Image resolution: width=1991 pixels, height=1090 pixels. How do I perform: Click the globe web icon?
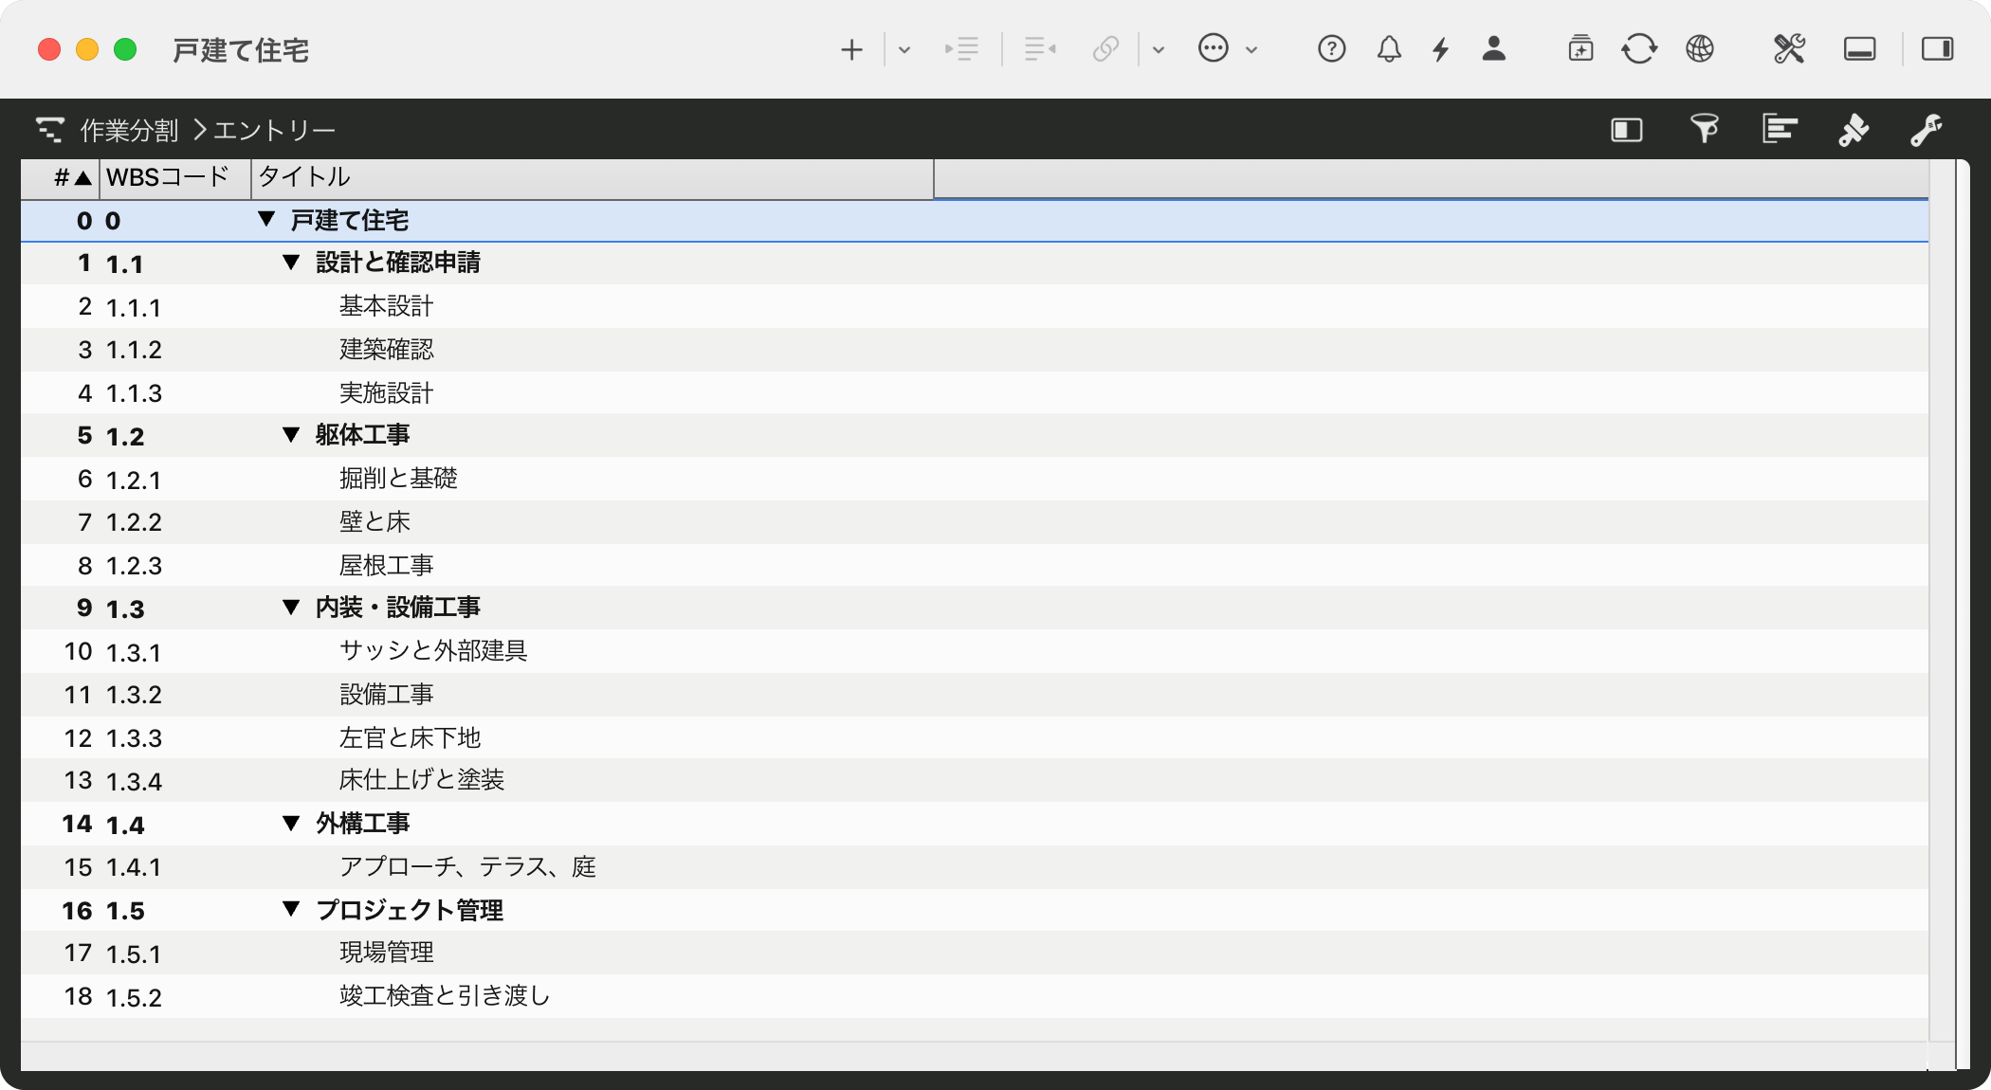tap(1700, 48)
